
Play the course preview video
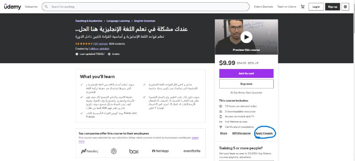pyautogui.click(x=246, y=37)
